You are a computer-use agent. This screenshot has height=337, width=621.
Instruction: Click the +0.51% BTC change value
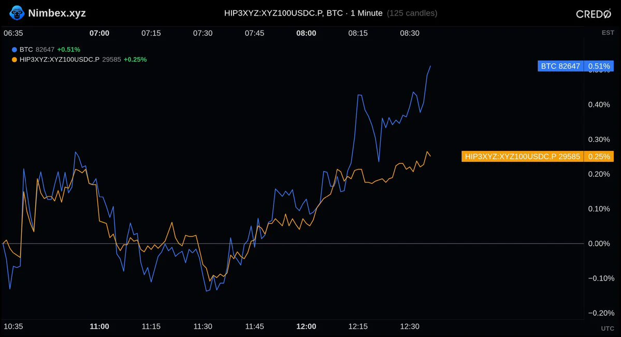[68, 50]
